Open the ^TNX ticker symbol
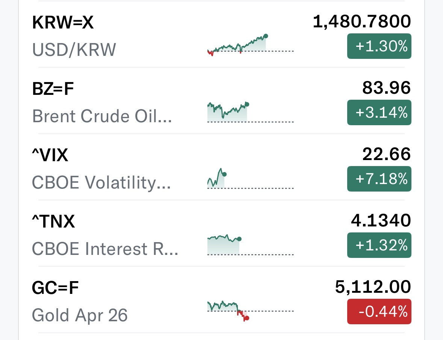The width and height of the screenshot is (443, 340). point(53,222)
